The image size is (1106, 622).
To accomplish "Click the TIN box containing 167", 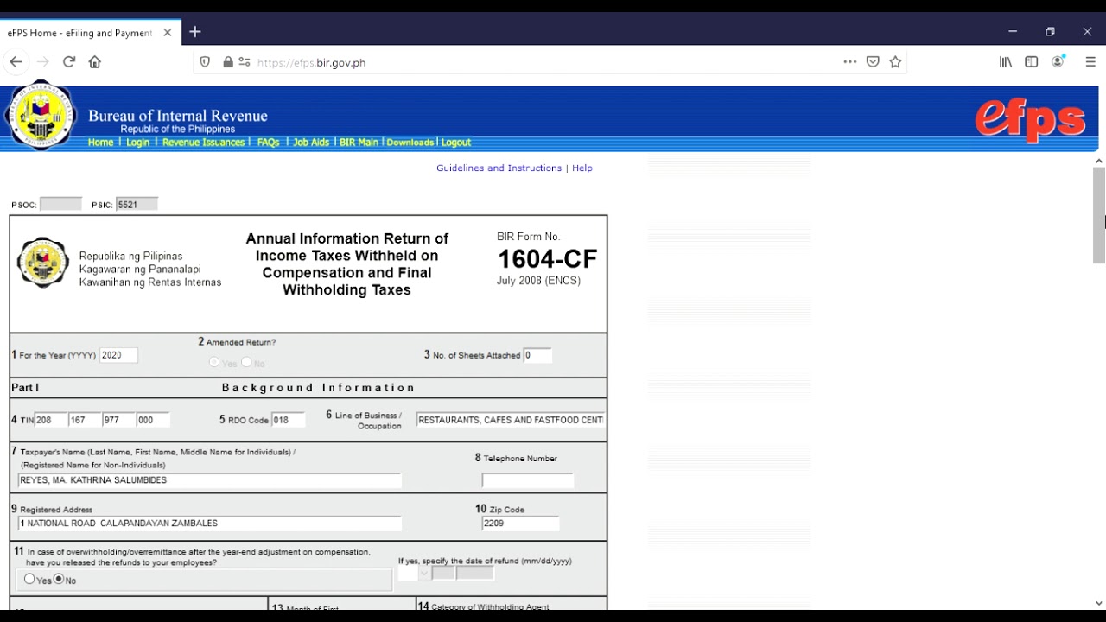I will coord(85,420).
